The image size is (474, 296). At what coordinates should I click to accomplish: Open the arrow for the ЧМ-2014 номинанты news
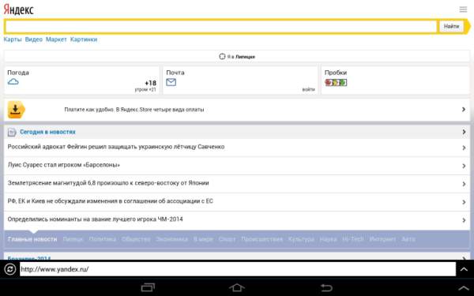tap(464, 220)
